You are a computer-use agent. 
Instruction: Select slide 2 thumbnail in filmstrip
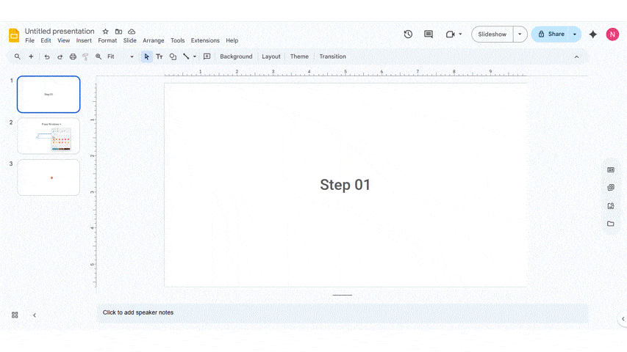[x=49, y=136]
